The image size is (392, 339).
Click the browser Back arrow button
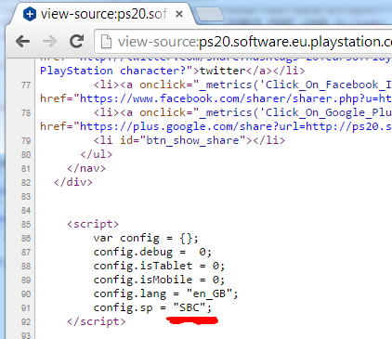23,42
